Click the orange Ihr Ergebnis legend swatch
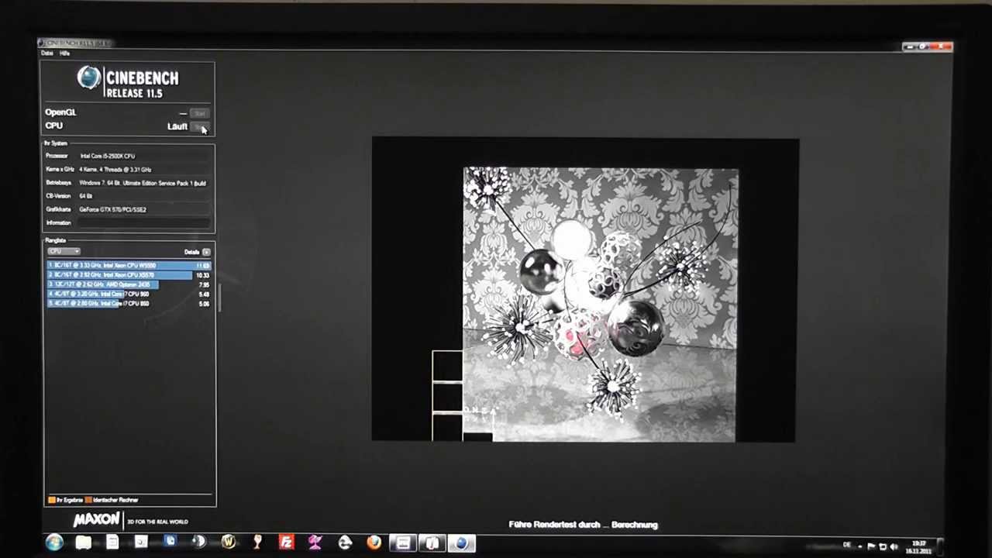 click(52, 500)
